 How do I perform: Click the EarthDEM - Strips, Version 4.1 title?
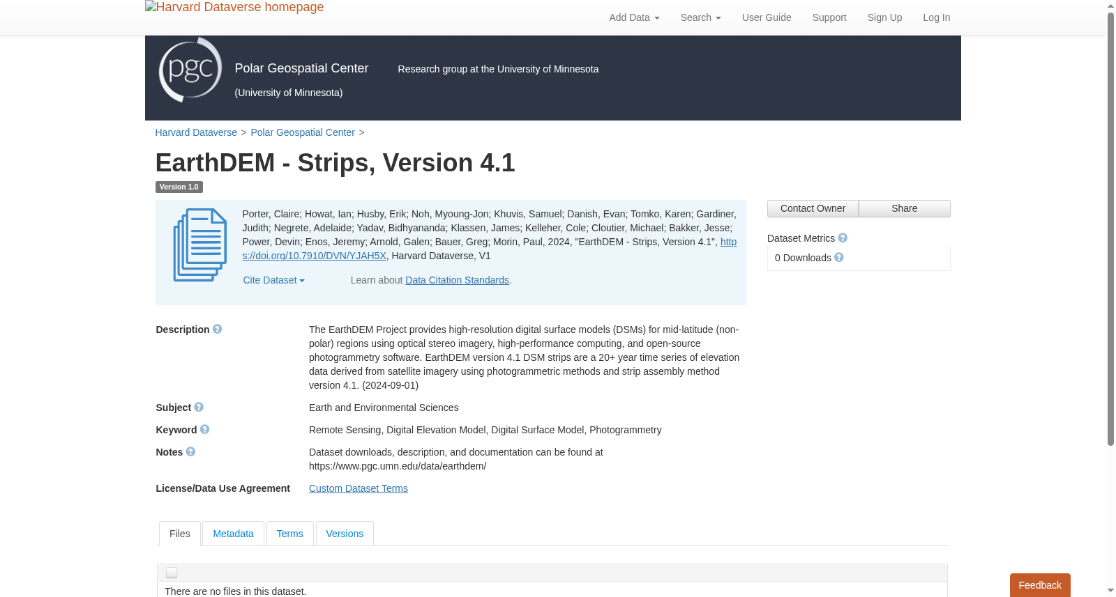coord(335,163)
